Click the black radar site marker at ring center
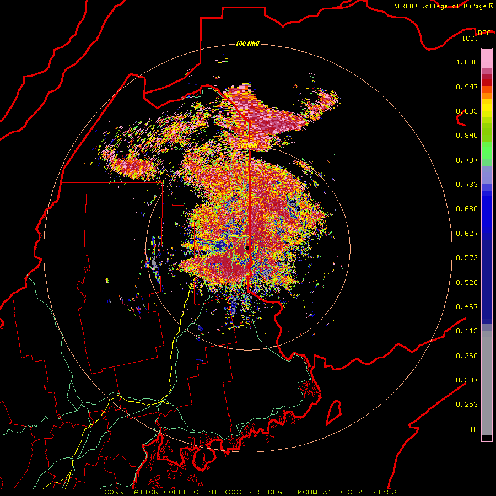 (x=247, y=248)
